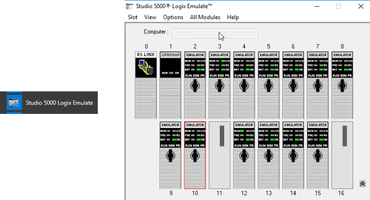
Task: Toggle the key switch on slot 9
Action: (x=170, y=156)
